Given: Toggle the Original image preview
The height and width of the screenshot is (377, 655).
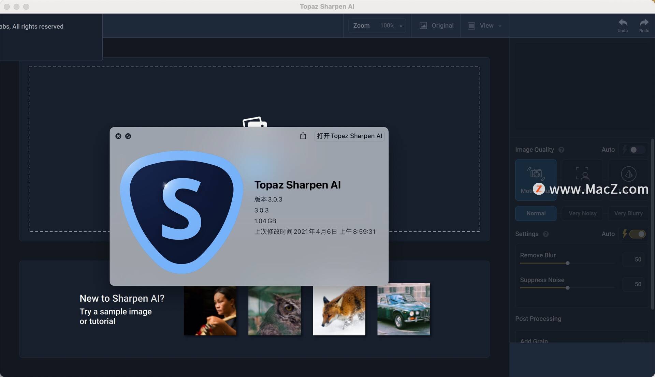Looking at the screenshot, I should point(436,26).
